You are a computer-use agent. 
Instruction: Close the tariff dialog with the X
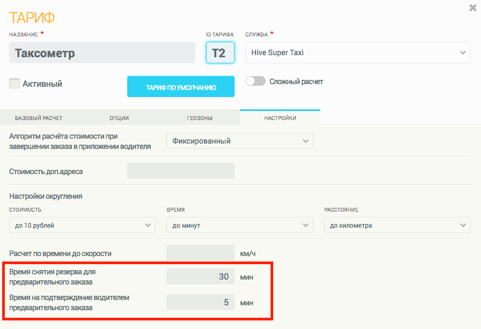coord(472,8)
